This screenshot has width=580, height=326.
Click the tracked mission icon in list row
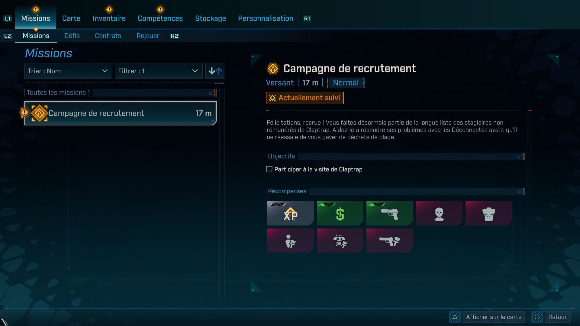click(x=40, y=113)
